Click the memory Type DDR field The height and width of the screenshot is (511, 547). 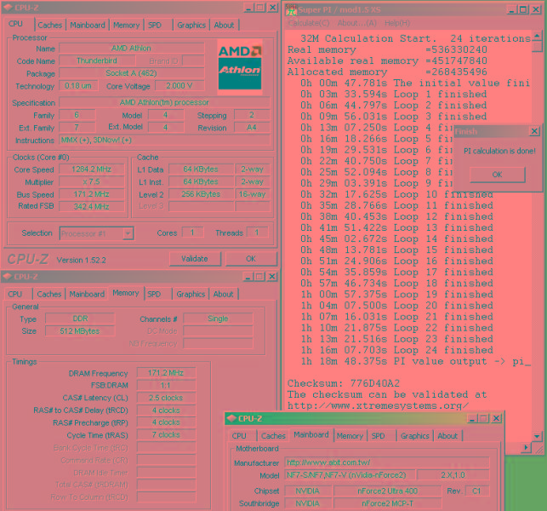pyautogui.click(x=80, y=319)
